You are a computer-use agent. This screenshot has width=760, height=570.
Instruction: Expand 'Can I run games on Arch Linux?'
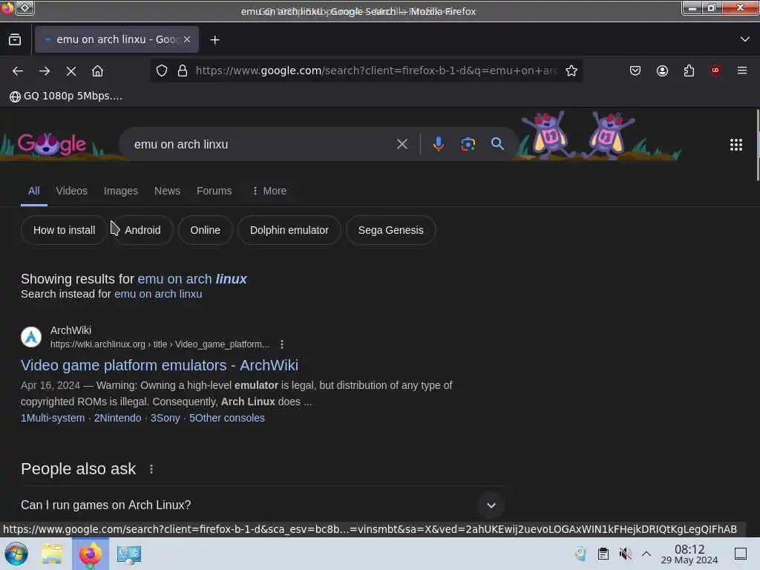262,505
